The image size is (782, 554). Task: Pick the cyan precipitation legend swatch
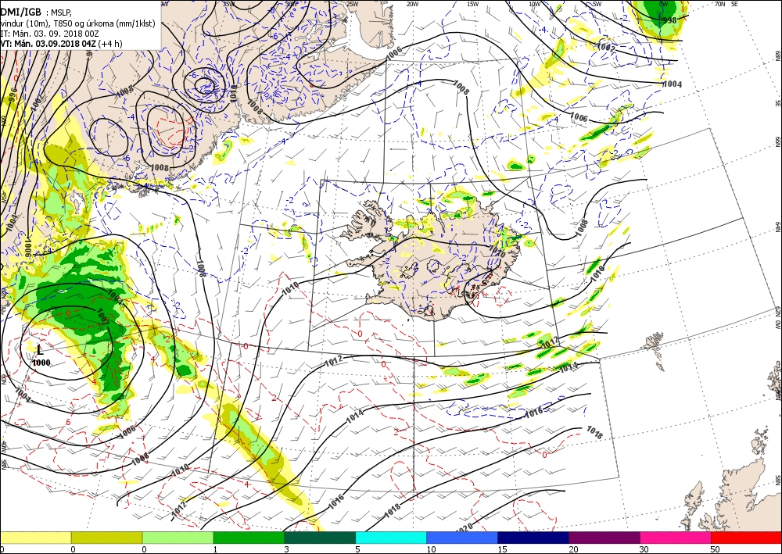click(x=391, y=538)
